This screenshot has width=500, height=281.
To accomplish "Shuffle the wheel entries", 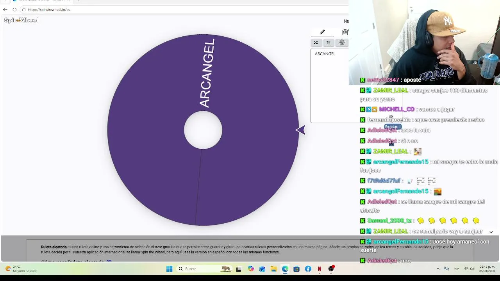I will point(316,43).
